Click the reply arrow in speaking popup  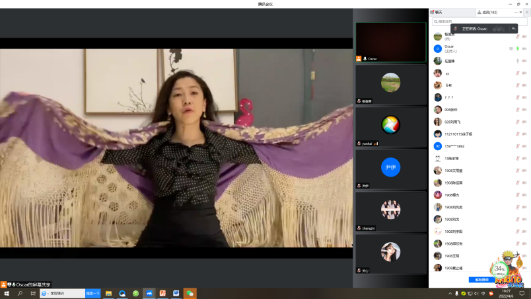point(513,29)
